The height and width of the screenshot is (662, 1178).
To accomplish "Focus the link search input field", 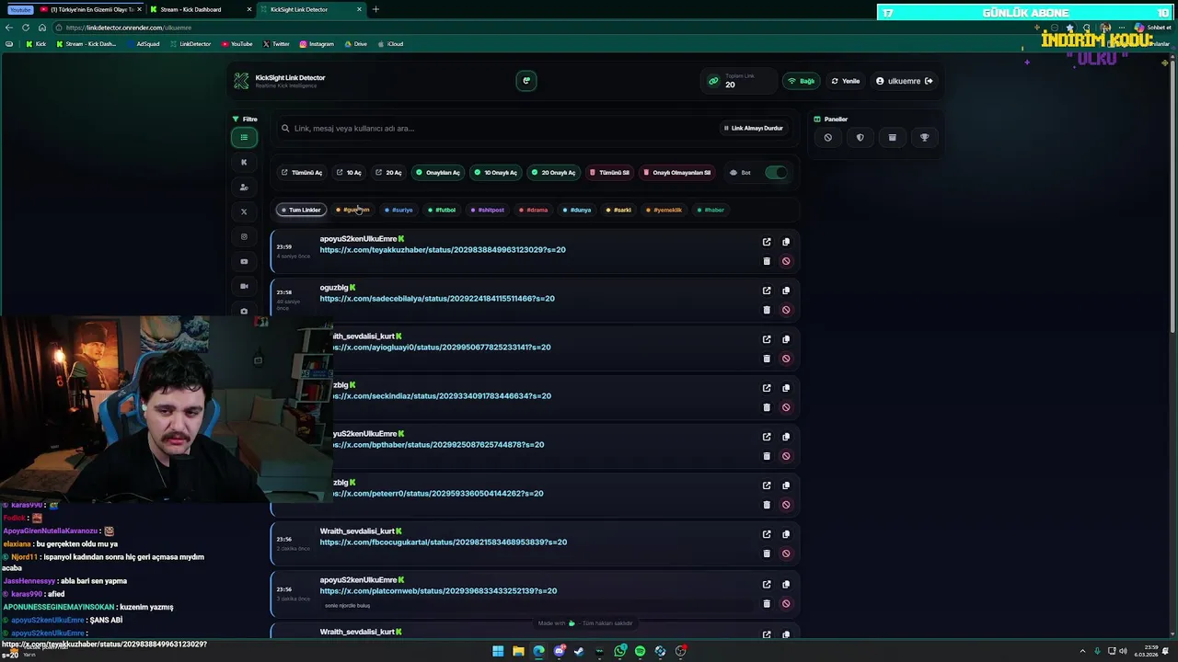I will 497,128.
